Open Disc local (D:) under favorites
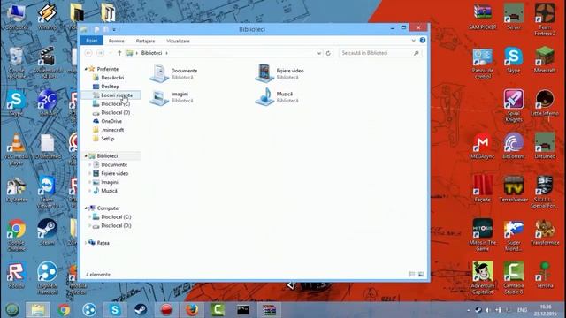566x318 pixels. point(115,112)
